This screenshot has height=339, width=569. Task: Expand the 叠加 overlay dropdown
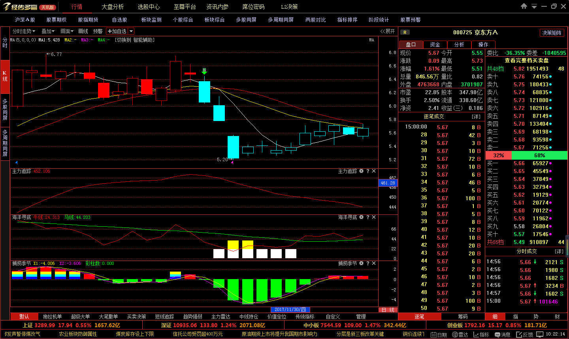coord(48,31)
